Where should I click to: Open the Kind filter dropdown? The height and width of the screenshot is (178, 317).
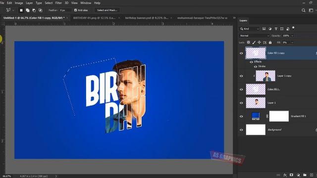249,29
